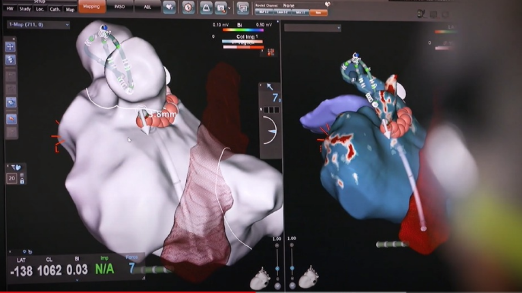The width and height of the screenshot is (522, 293).
Task: Click the ECG/compass toolbar icon
Action: click(188, 7)
